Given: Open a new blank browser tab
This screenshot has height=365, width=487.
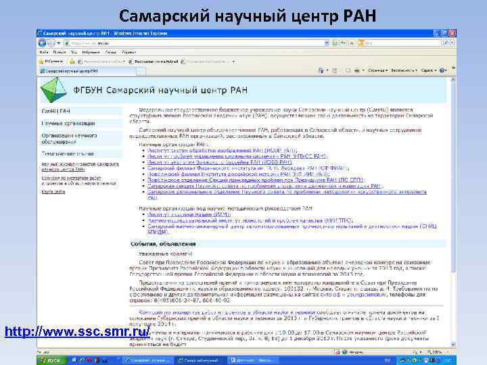Looking at the screenshot, I should 141,72.
